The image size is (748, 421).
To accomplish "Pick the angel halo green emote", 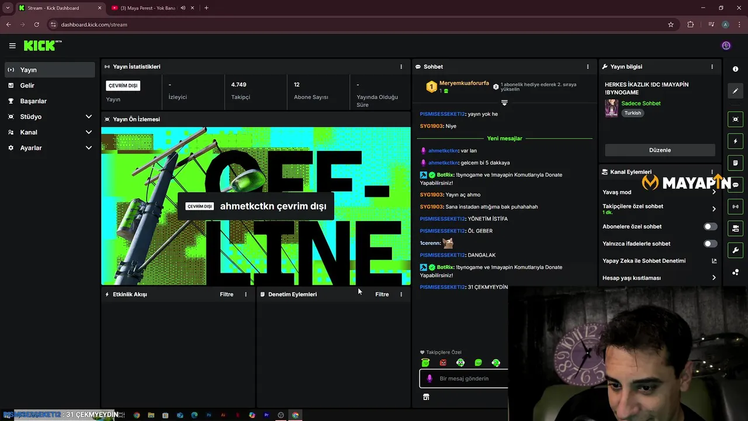I will (425, 363).
